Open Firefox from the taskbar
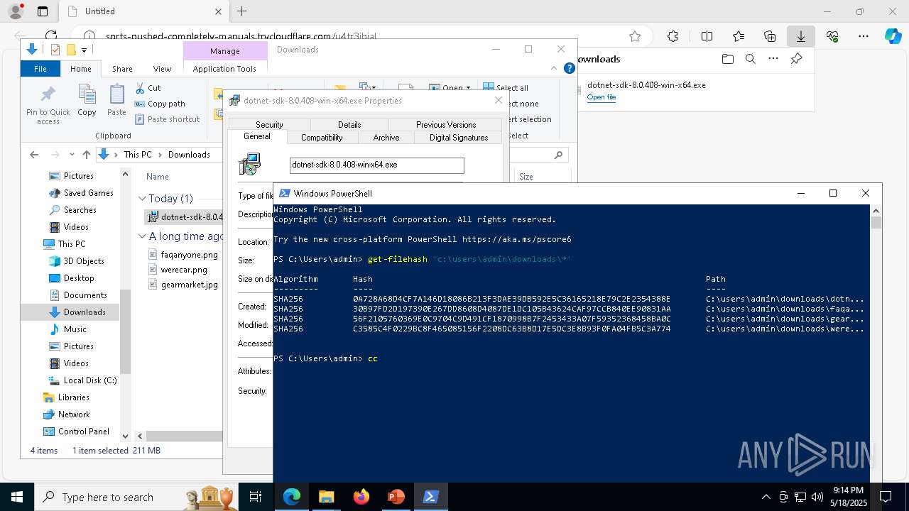 click(x=361, y=497)
